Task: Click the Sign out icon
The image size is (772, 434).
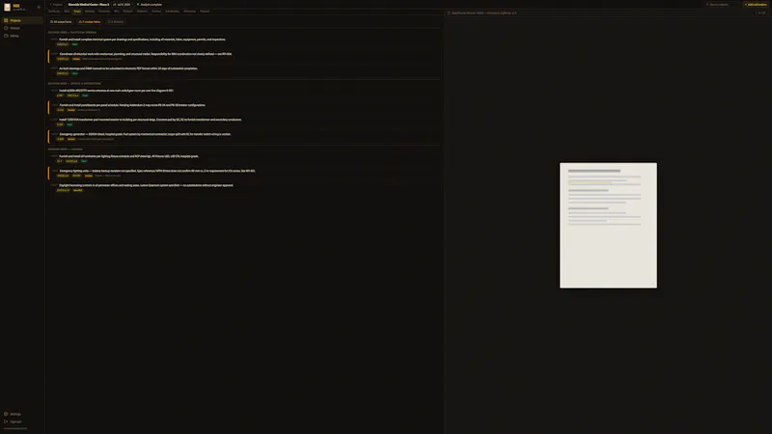Action: tap(6, 421)
